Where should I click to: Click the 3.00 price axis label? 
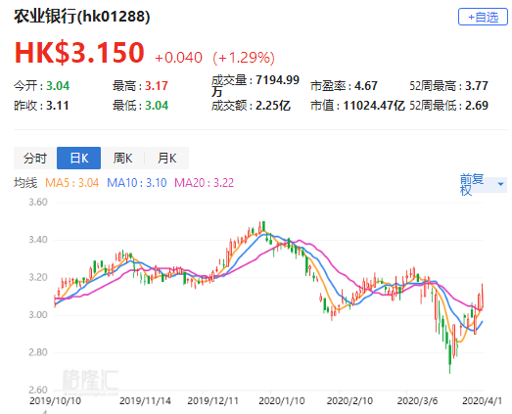(x=38, y=315)
